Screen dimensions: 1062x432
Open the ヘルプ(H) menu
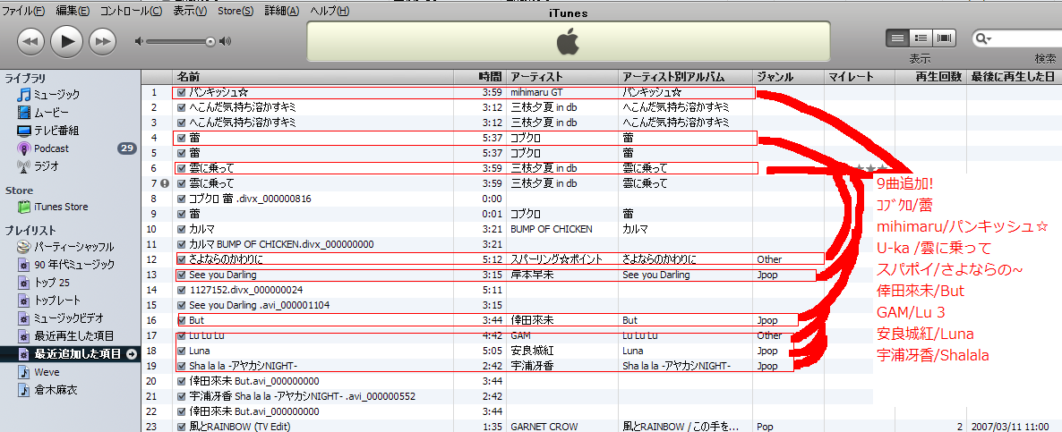(330, 11)
